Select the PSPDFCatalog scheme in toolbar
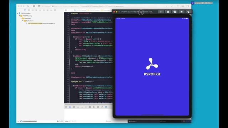The width and height of the screenshot is (228, 128). (44, 6)
